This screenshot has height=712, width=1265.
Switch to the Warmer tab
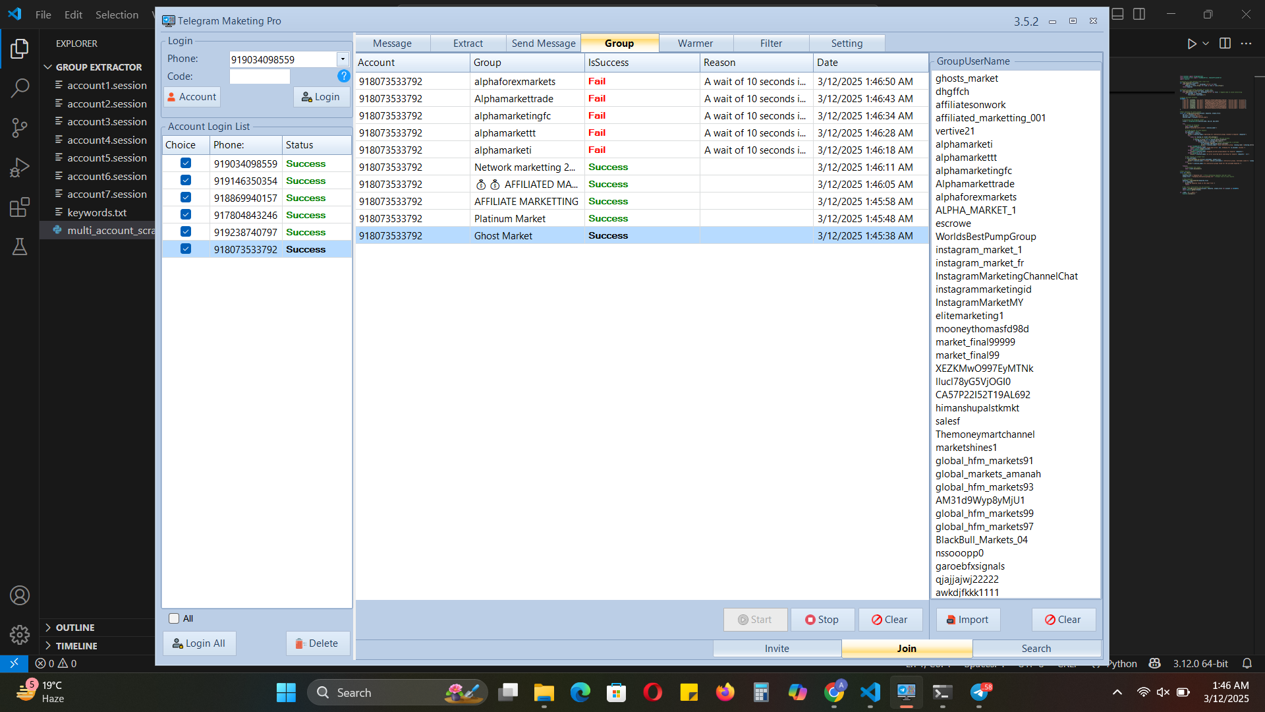tap(696, 44)
